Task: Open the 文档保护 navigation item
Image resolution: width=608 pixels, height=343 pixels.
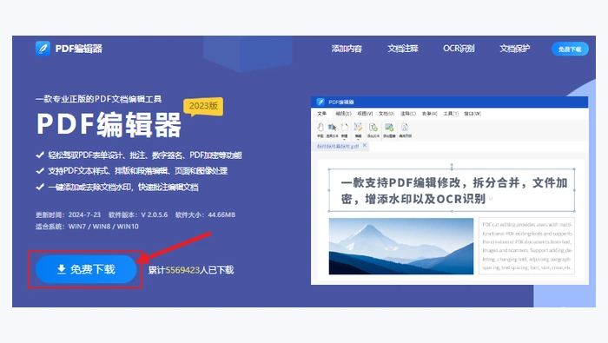Action: click(x=514, y=49)
